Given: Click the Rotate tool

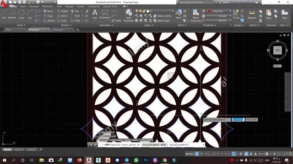Looking at the screenshot, I should click(x=63, y=11).
